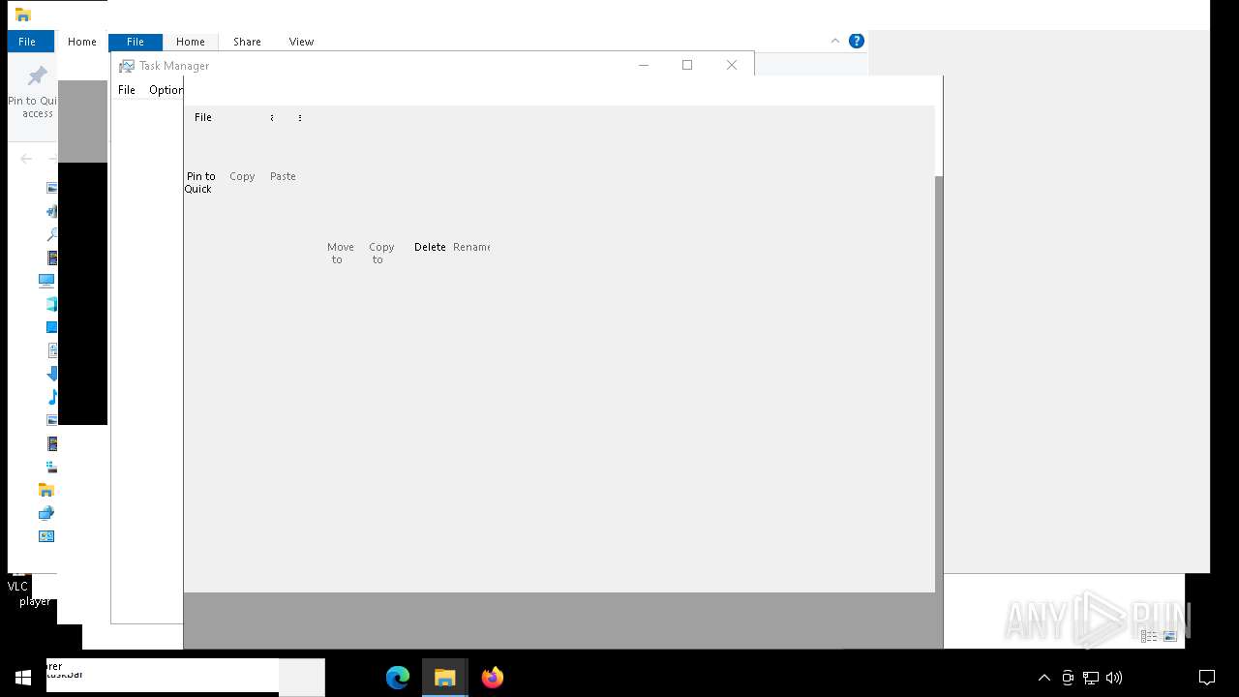Select Local Disk drive icon in navigation pane
Image resolution: width=1239 pixels, height=697 pixels.
(51, 467)
